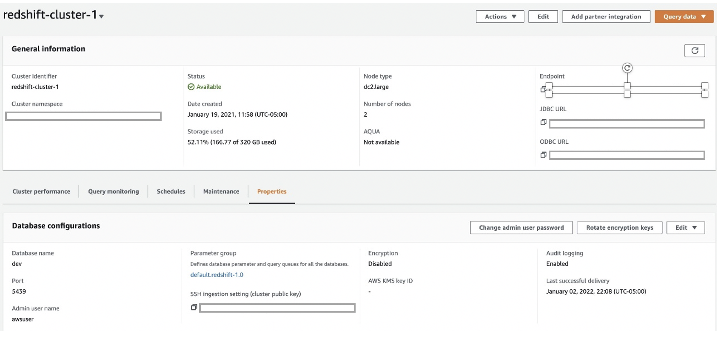Image resolution: width=718 pixels, height=347 pixels.
Task: Click the Available status text
Action: click(209, 87)
